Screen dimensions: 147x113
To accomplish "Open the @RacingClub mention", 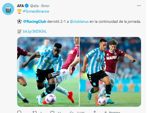I will [x=35, y=22].
